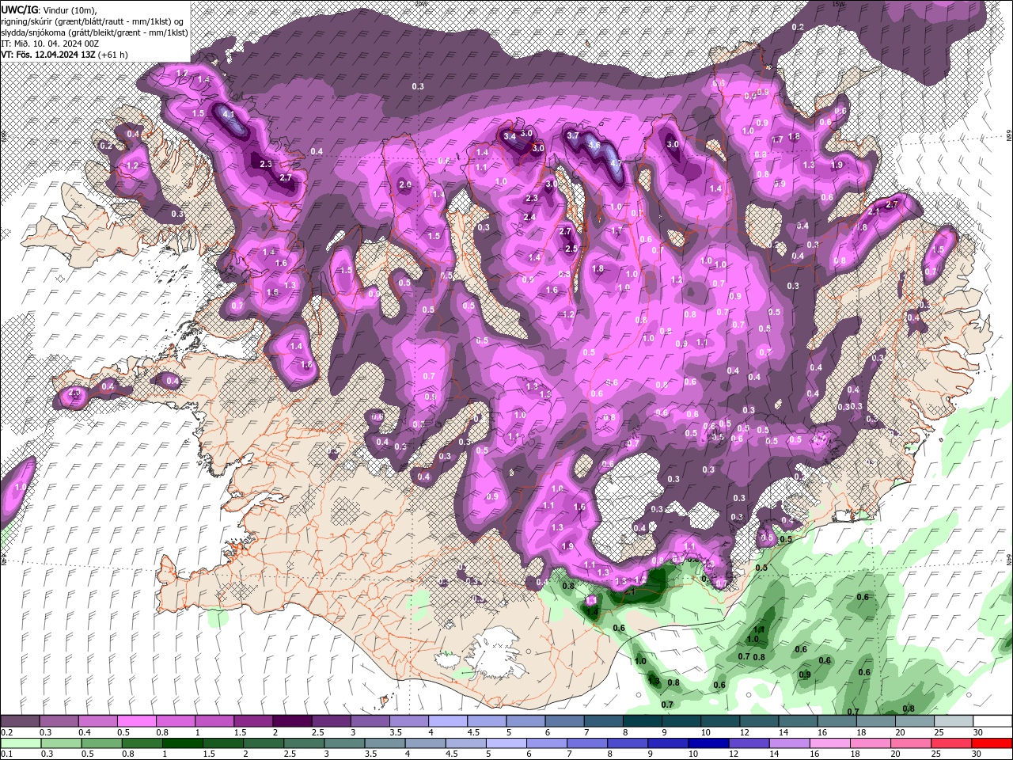Choose the rain legend swatch between 2.5 and 3
This screenshot has height=760, width=1013.
(x=304, y=743)
